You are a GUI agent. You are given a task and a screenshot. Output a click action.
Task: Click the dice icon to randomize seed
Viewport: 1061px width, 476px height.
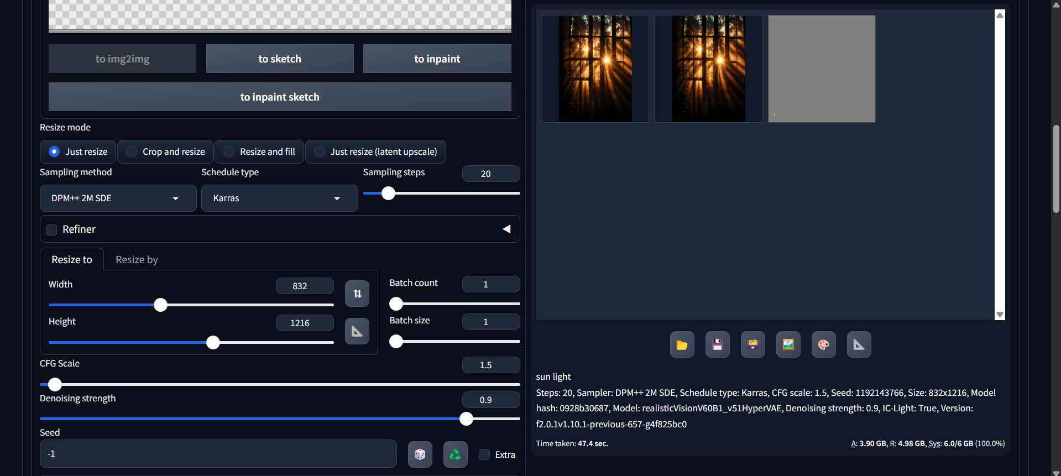420,454
